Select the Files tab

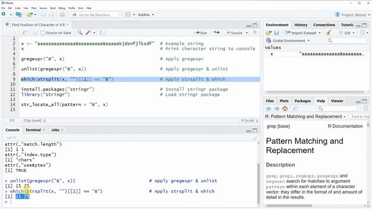(x=270, y=100)
